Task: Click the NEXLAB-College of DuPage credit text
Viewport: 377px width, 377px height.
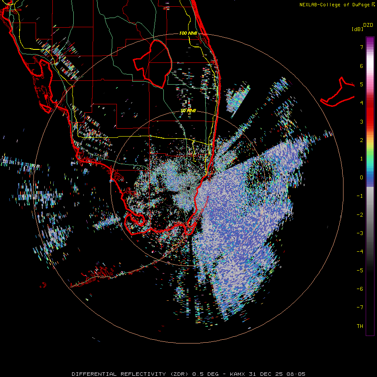Action: point(335,5)
